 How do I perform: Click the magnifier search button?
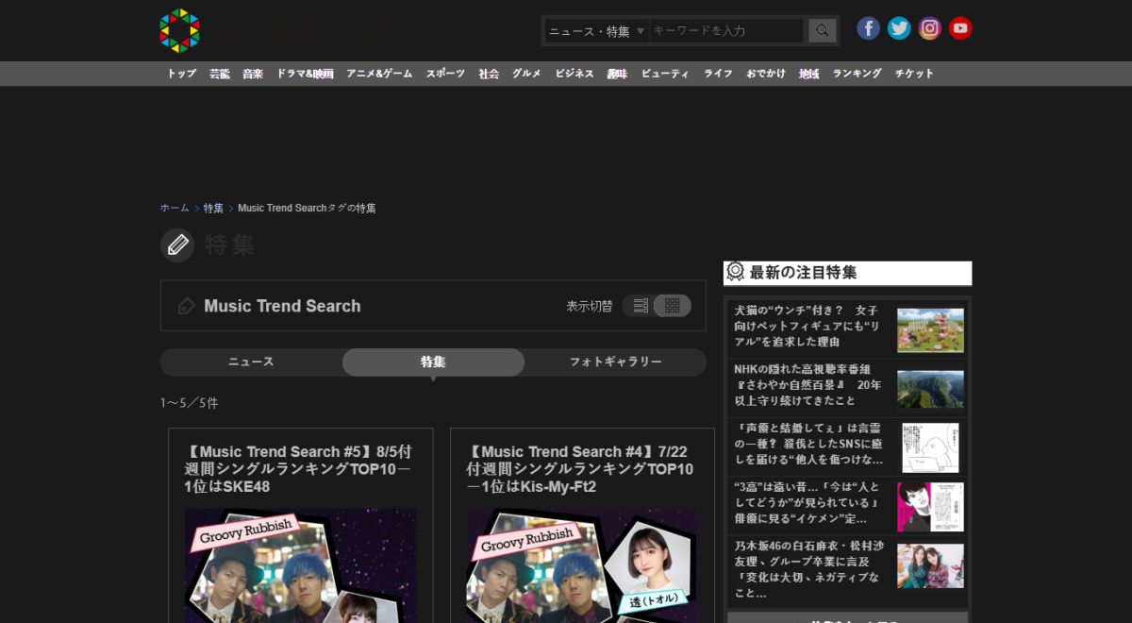(x=823, y=31)
